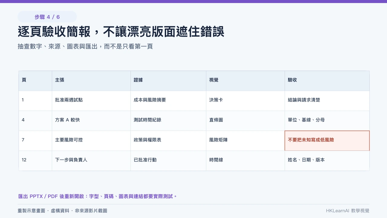
Task: Click the 直條圖 cell
Action: point(246,121)
